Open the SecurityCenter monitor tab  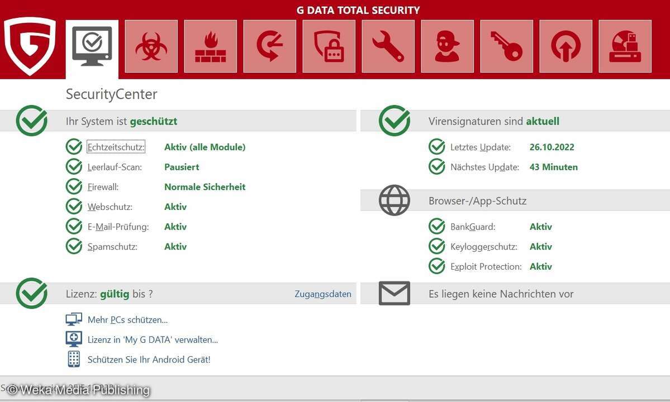coord(92,49)
